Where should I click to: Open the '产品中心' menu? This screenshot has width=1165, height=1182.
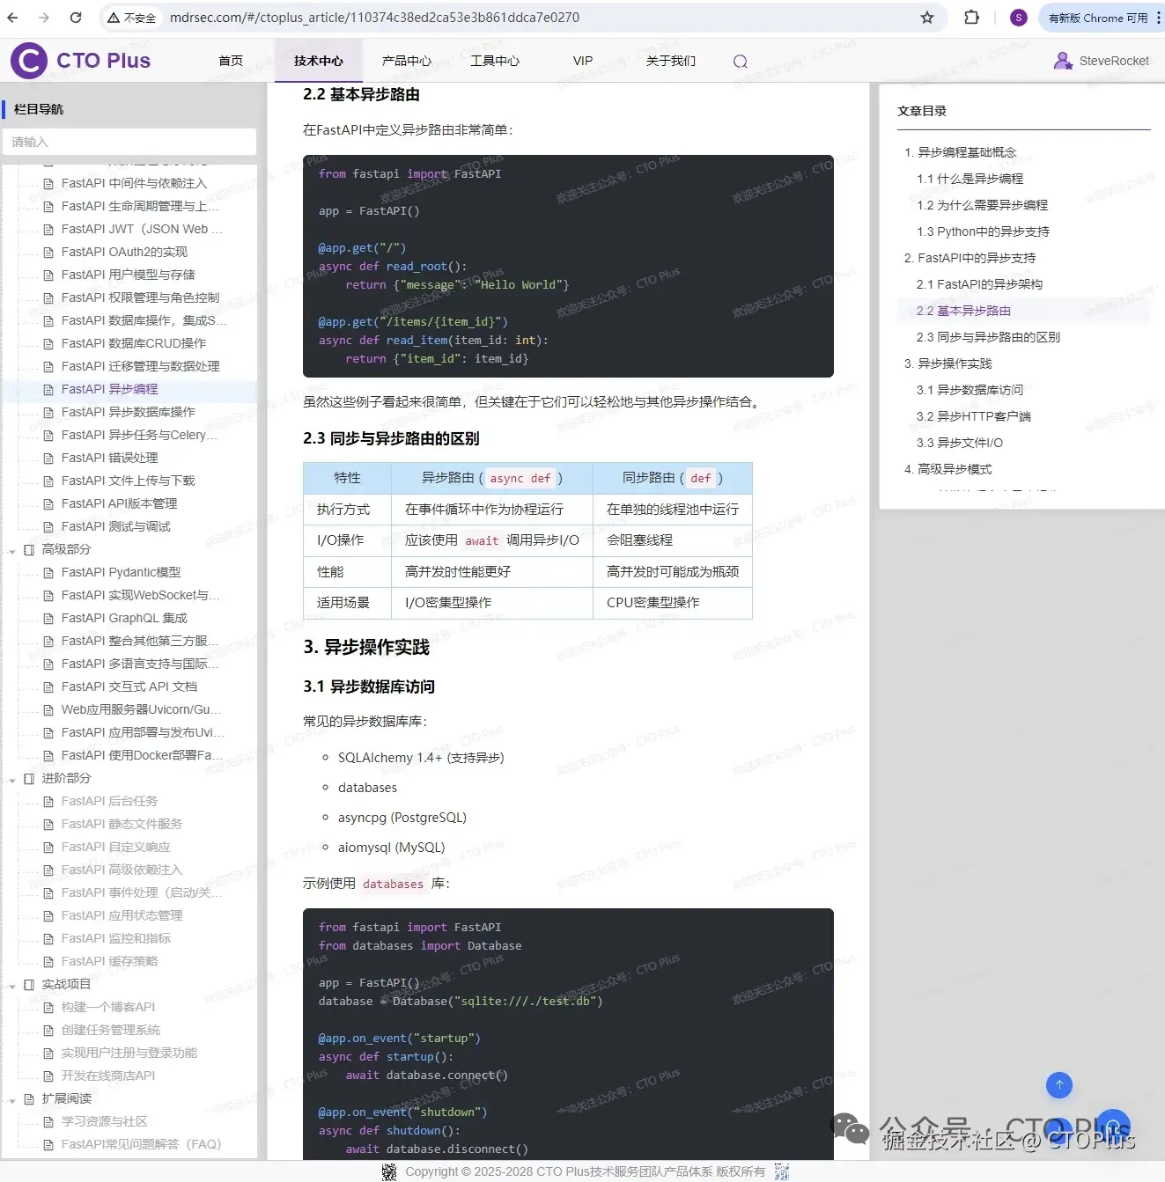406,61
